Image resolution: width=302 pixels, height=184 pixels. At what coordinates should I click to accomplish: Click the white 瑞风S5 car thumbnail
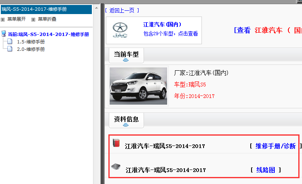[x=138, y=86]
